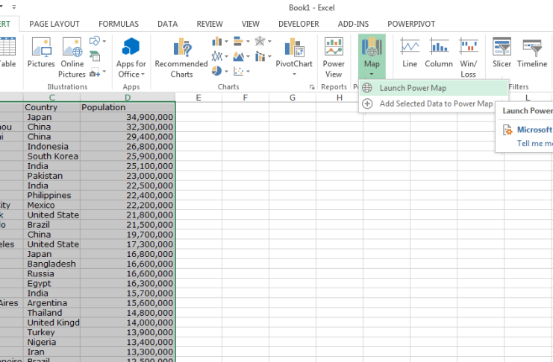Select the cell containing Thailand
This screenshot has height=362, width=553.
51,313
